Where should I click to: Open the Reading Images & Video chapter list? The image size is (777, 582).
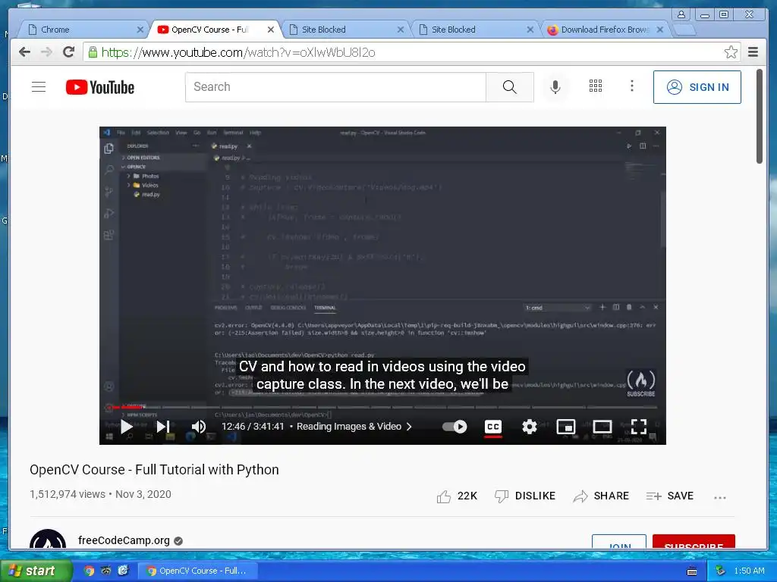[354, 426]
